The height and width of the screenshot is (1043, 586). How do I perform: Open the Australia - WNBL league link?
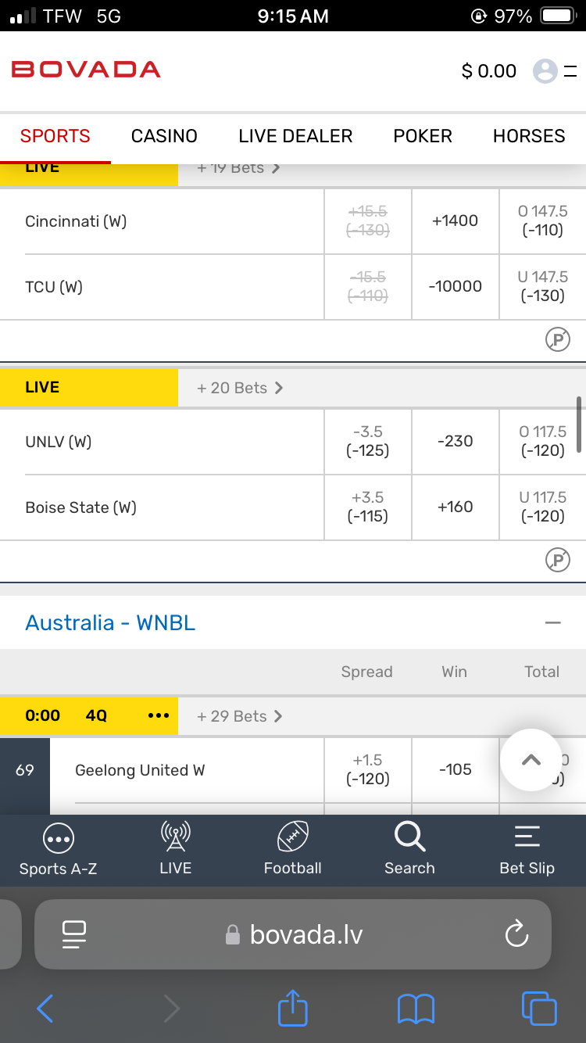click(110, 623)
